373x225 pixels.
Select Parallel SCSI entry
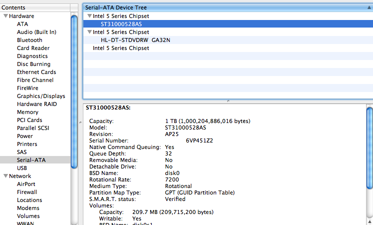point(33,128)
